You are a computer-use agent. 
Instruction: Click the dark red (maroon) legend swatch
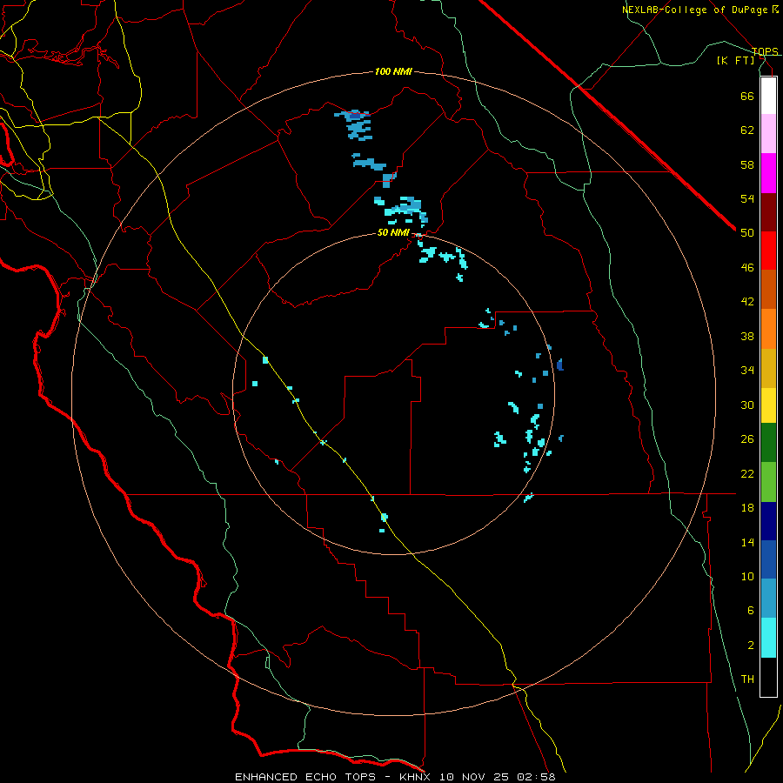768,211
